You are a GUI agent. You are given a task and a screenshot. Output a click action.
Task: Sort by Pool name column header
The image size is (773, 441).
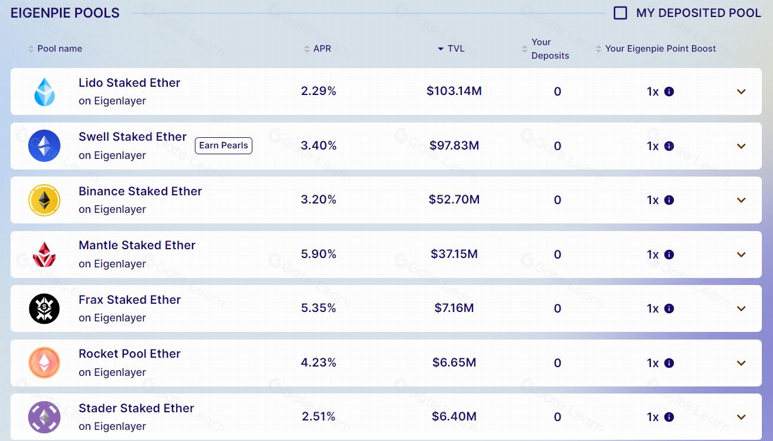click(59, 49)
